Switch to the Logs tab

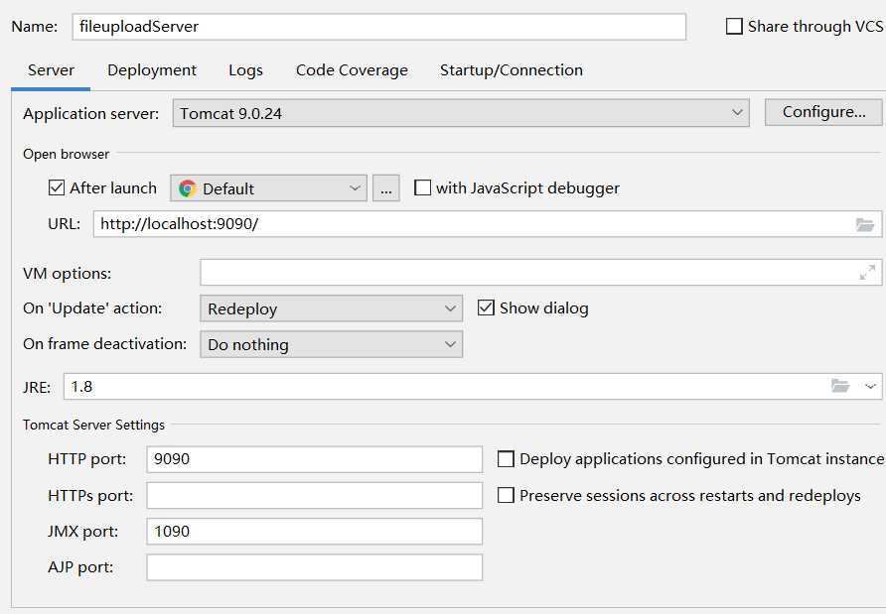[245, 70]
